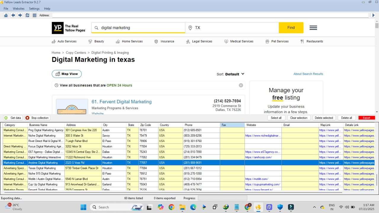This screenshot has width=379, height=213.
Task: Click the YP Real Yellow Pages logo
Action: (69, 28)
